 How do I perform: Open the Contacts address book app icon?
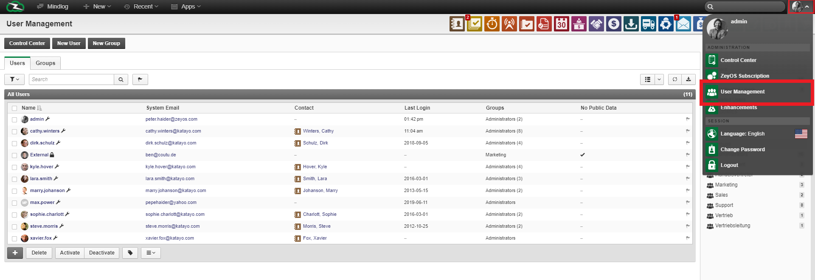pos(457,24)
